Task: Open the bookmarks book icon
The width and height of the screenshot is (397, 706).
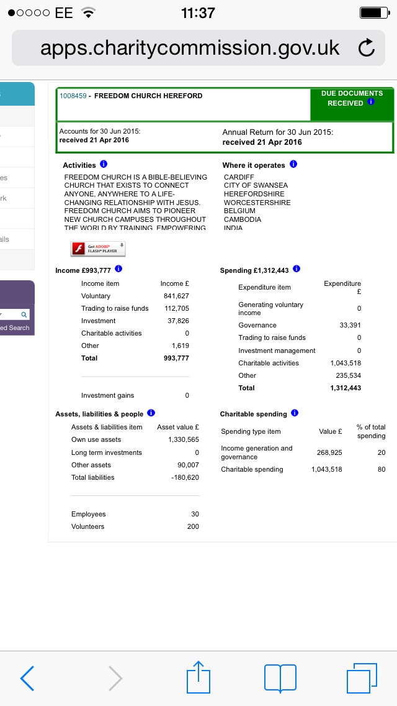Action: pyautogui.click(x=280, y=677)
